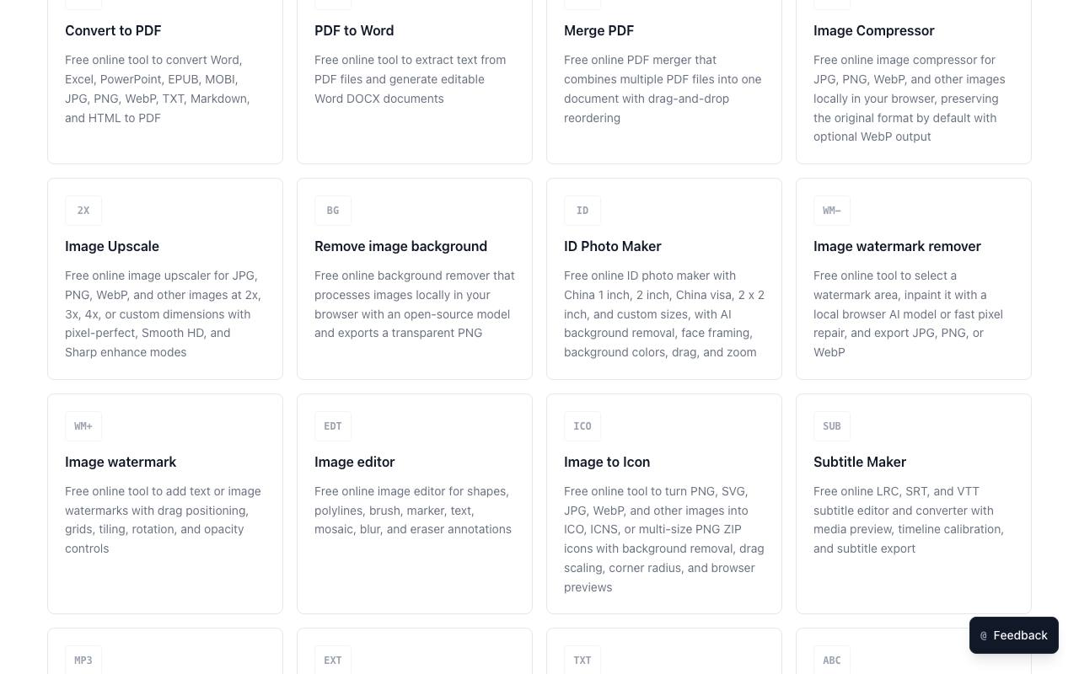This screenshot has height=674, width=1079.
Task: Click the ICO Image to Icon badge
Action: (582, 426)
